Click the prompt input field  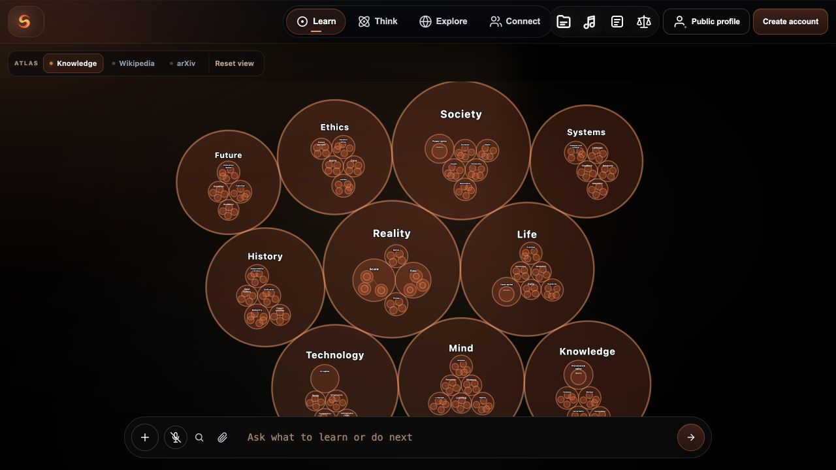[x=457, y=437]
